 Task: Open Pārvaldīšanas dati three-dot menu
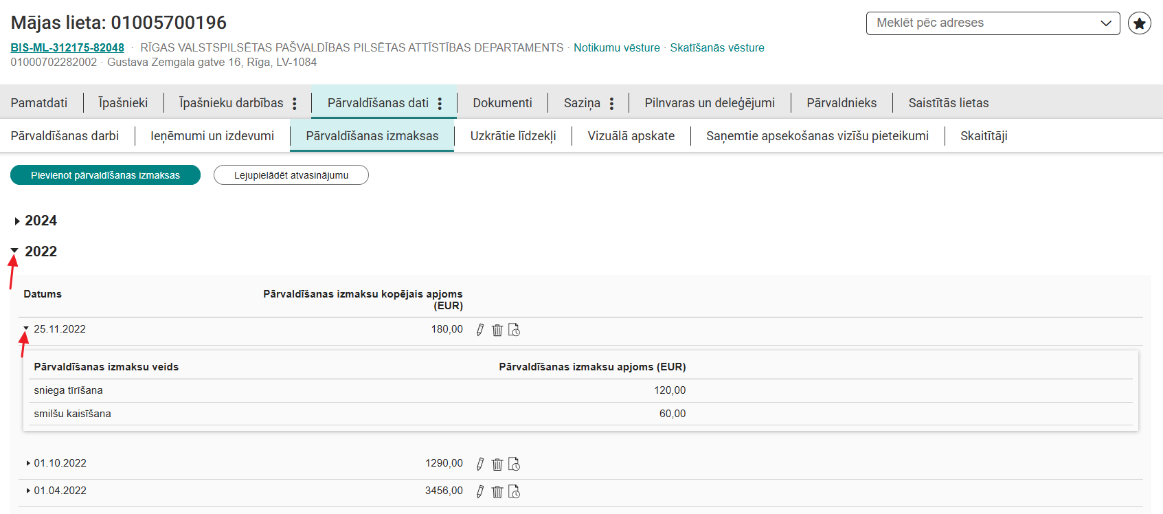point(440,103)
